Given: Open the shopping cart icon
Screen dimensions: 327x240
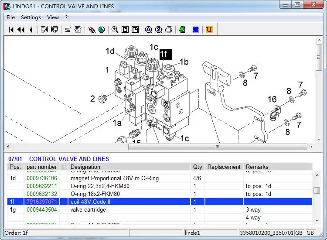Looking at the screenshot, I should [x=68, y=30].
